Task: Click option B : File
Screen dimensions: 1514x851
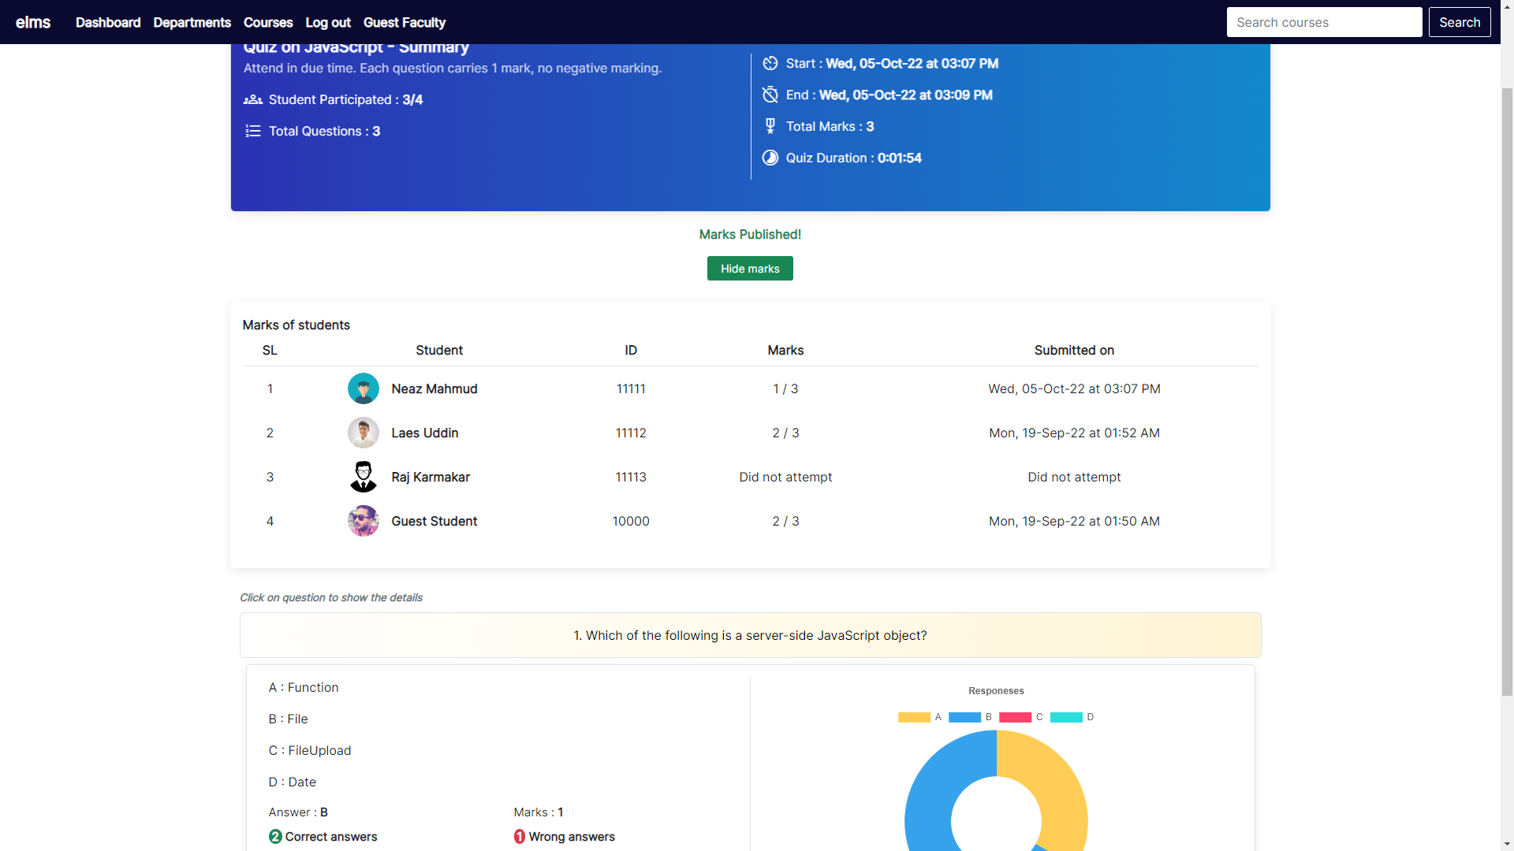Action: (x=288, y=719)
